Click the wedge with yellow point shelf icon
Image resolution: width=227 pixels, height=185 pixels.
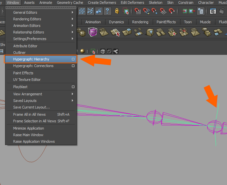pyautogui.click(x=207, y=32)
